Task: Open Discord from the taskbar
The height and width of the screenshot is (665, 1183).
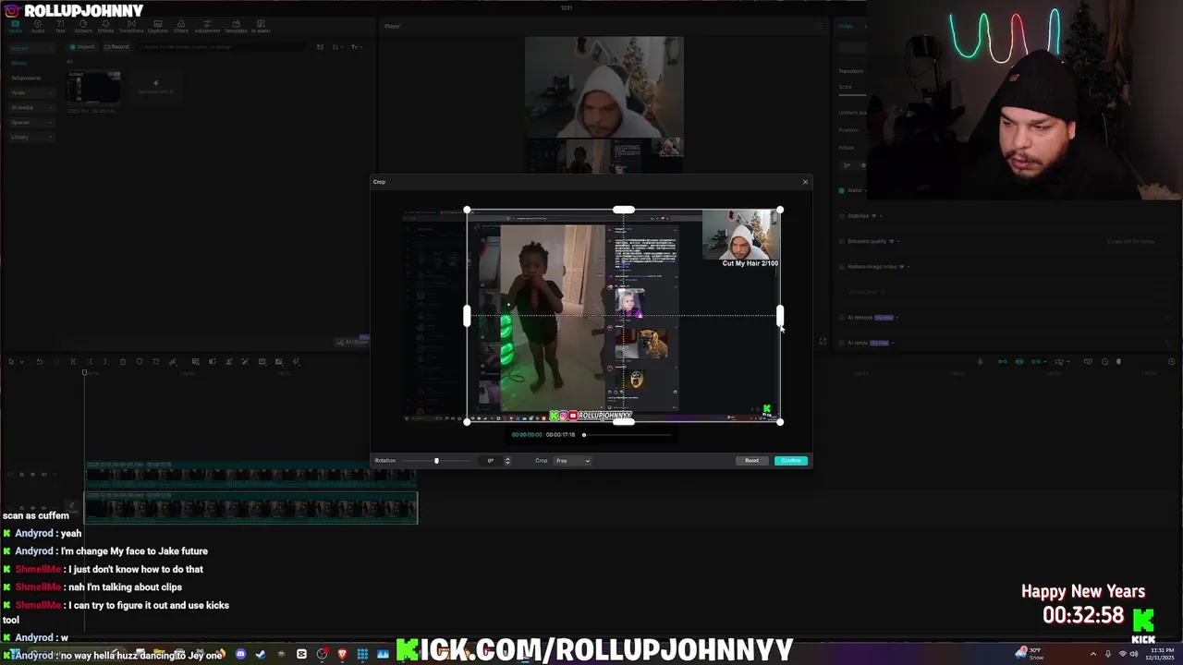Action: click(240, 654)
